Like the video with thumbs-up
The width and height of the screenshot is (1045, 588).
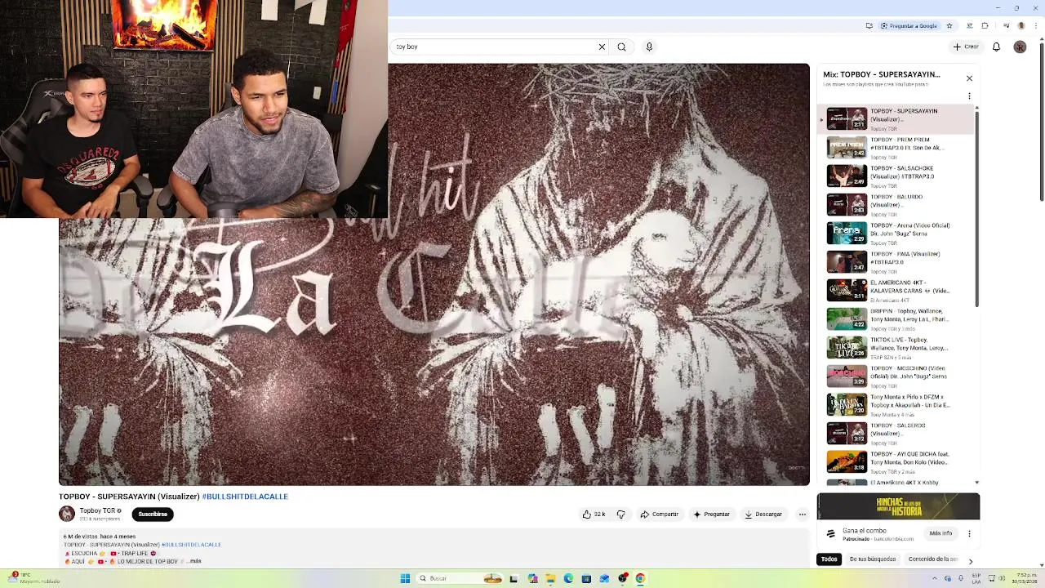(x=593, y=514)
